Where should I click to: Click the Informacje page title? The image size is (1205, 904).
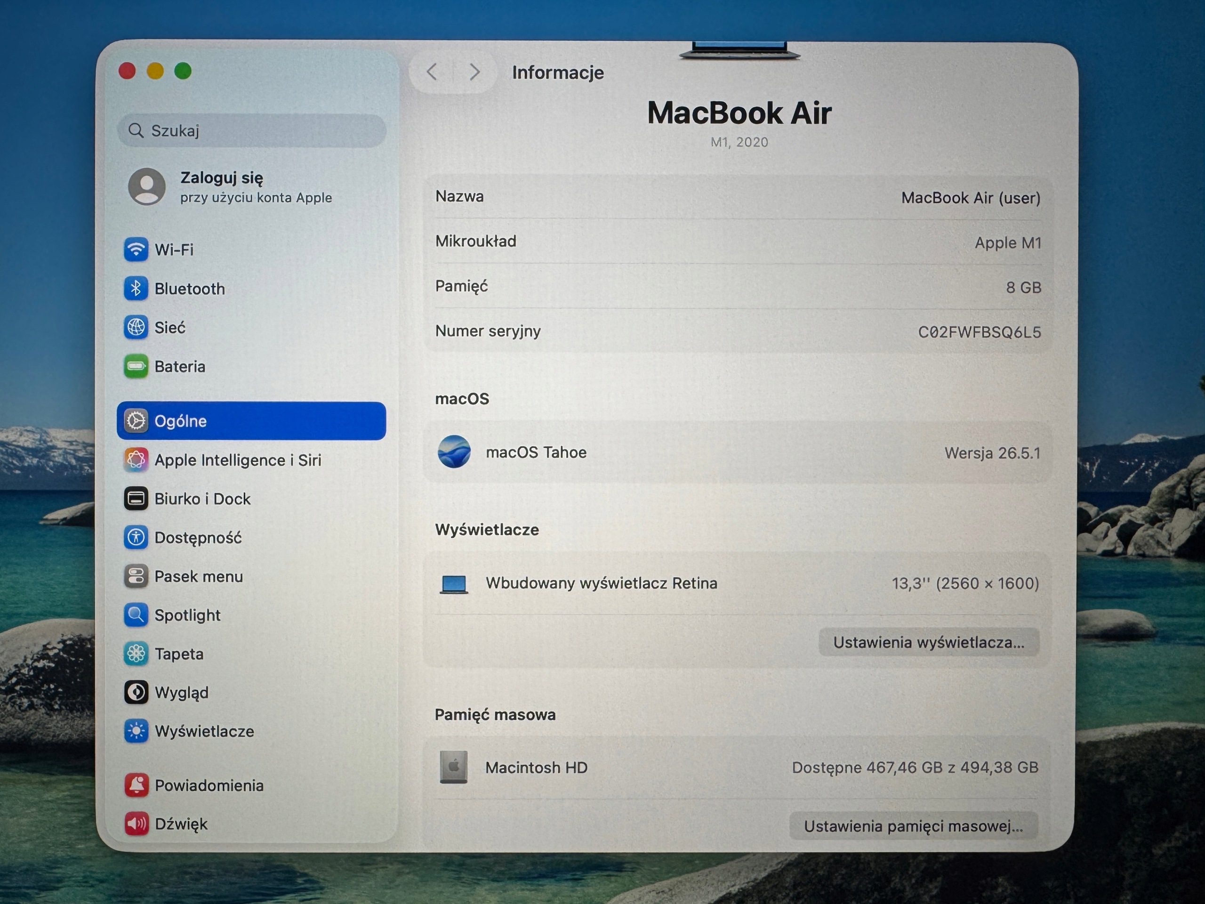pyautogui.click(x=558, y=73)
